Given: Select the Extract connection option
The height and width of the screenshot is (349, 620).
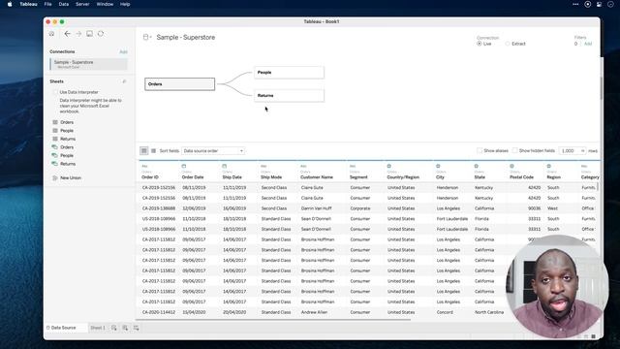Looking at the screenshot, I should (x=508, y=44).
